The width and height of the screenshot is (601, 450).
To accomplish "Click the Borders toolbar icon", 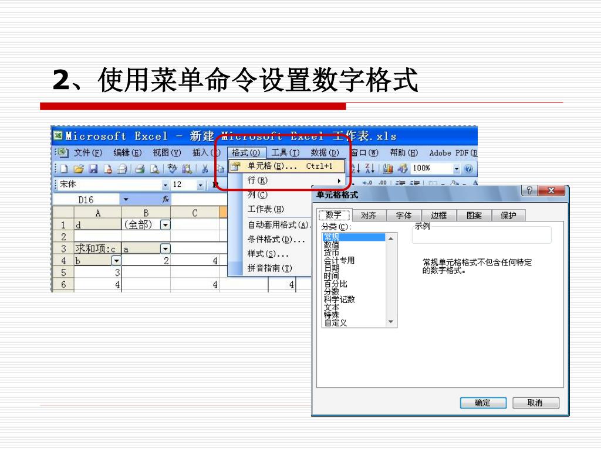I will (433, 183).
